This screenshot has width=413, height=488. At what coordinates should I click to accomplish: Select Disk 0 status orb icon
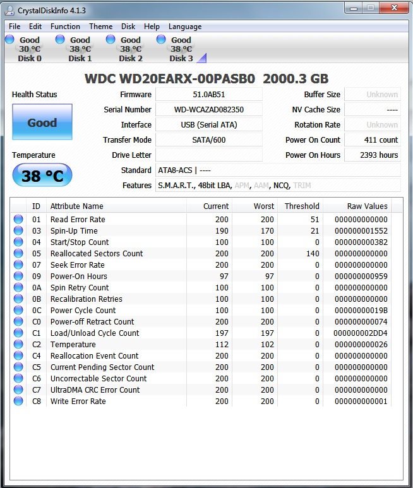9,40
